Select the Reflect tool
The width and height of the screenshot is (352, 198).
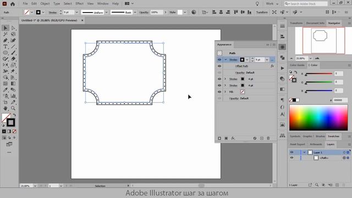[x=5, y=65]
